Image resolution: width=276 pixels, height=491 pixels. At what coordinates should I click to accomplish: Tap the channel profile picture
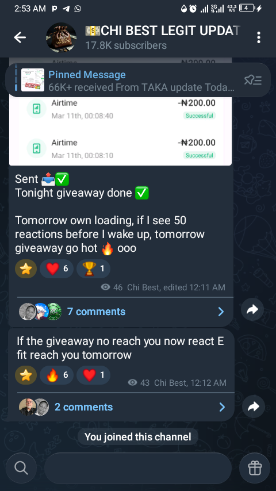(61, 37)
